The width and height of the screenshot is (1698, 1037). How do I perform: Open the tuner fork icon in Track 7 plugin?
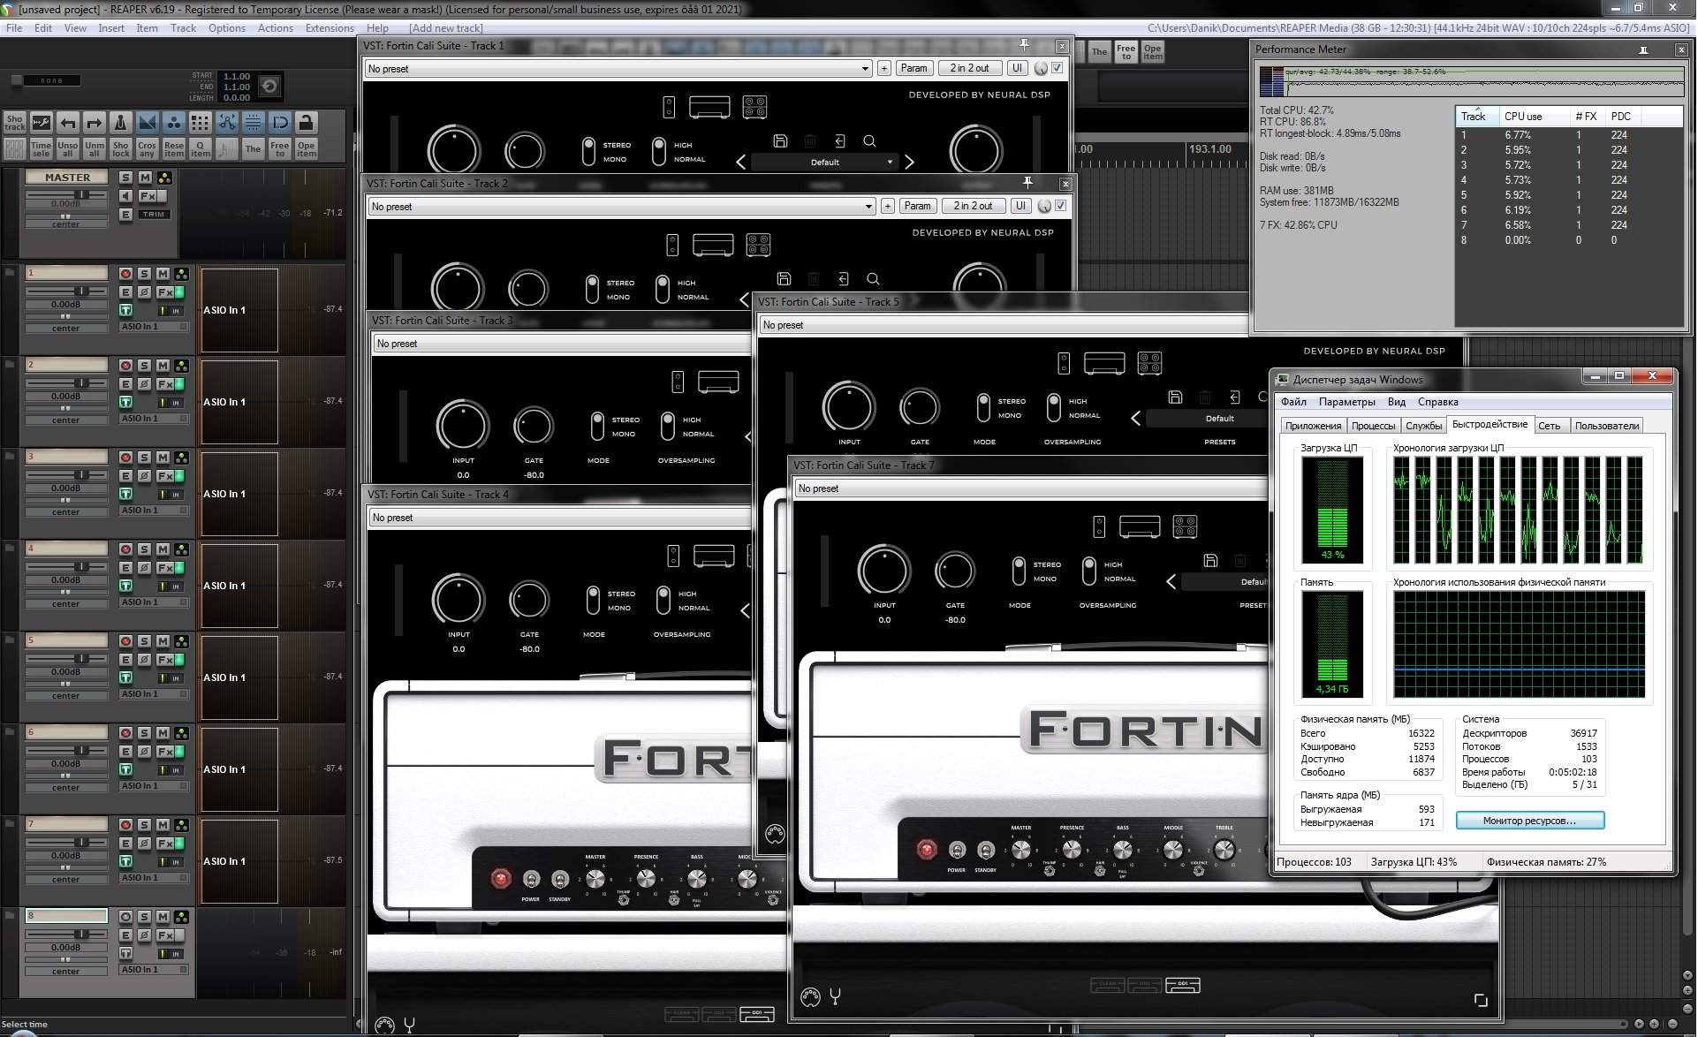pos(835,997)
